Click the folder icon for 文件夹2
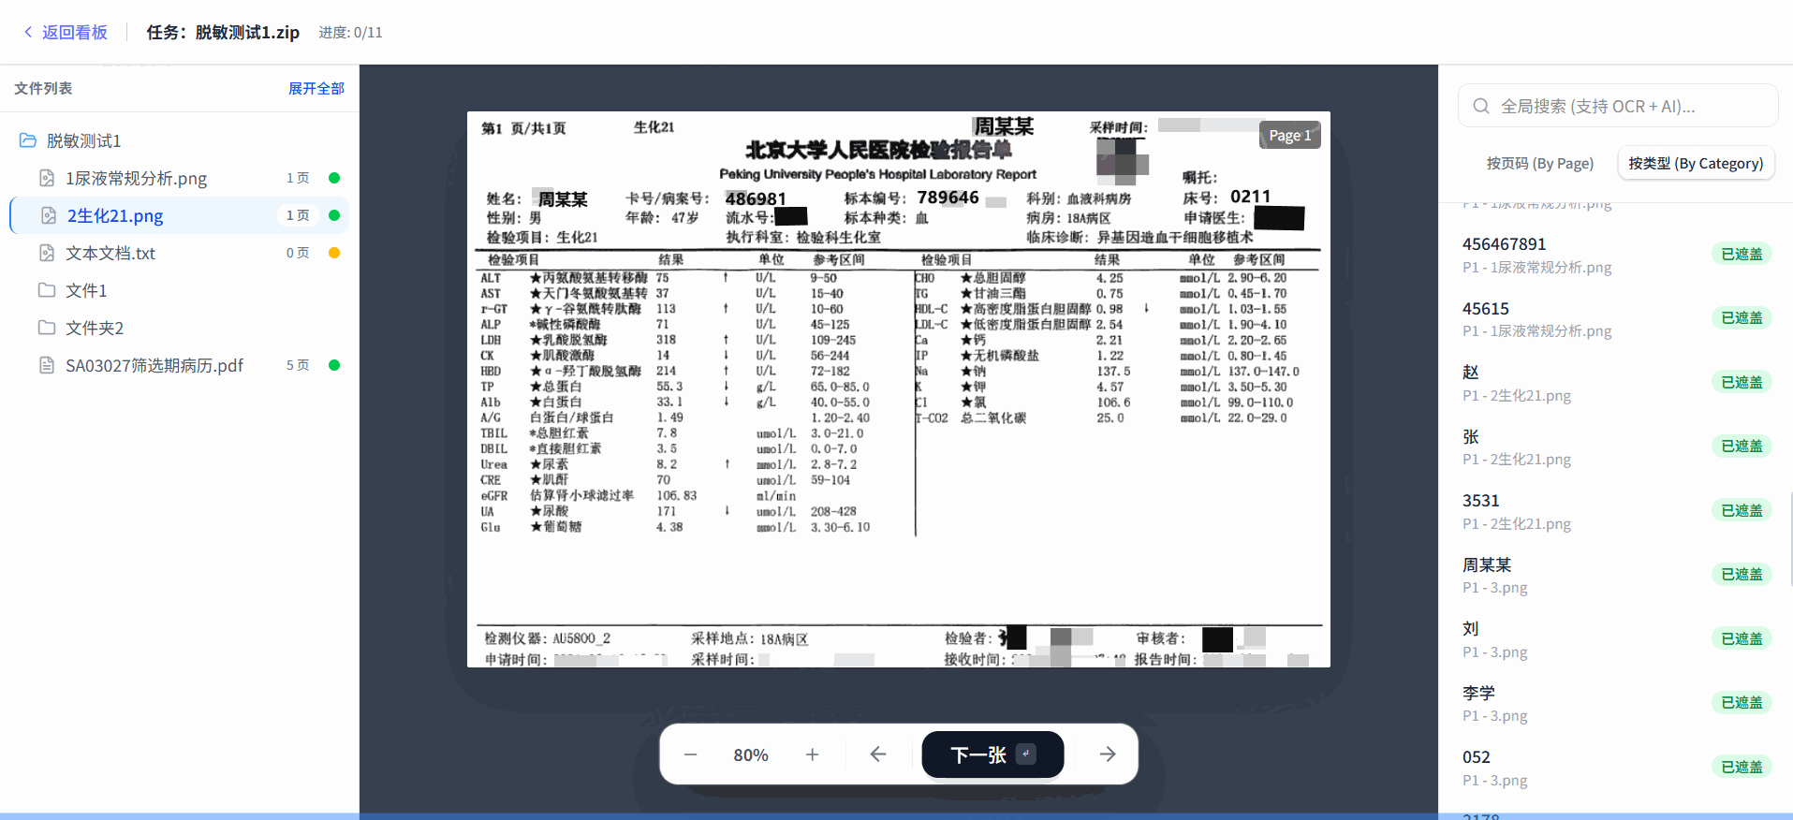The width and height of the screenshot is (1793, 820). point(47,328)
